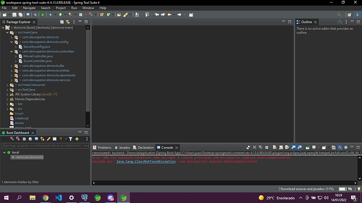The image size is (362, 203).
Task: Open the Project menu
Action: [61, 8]
